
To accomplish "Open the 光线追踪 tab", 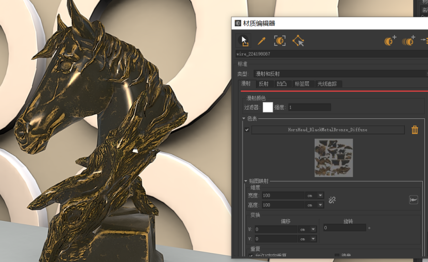I will point(327,84).
